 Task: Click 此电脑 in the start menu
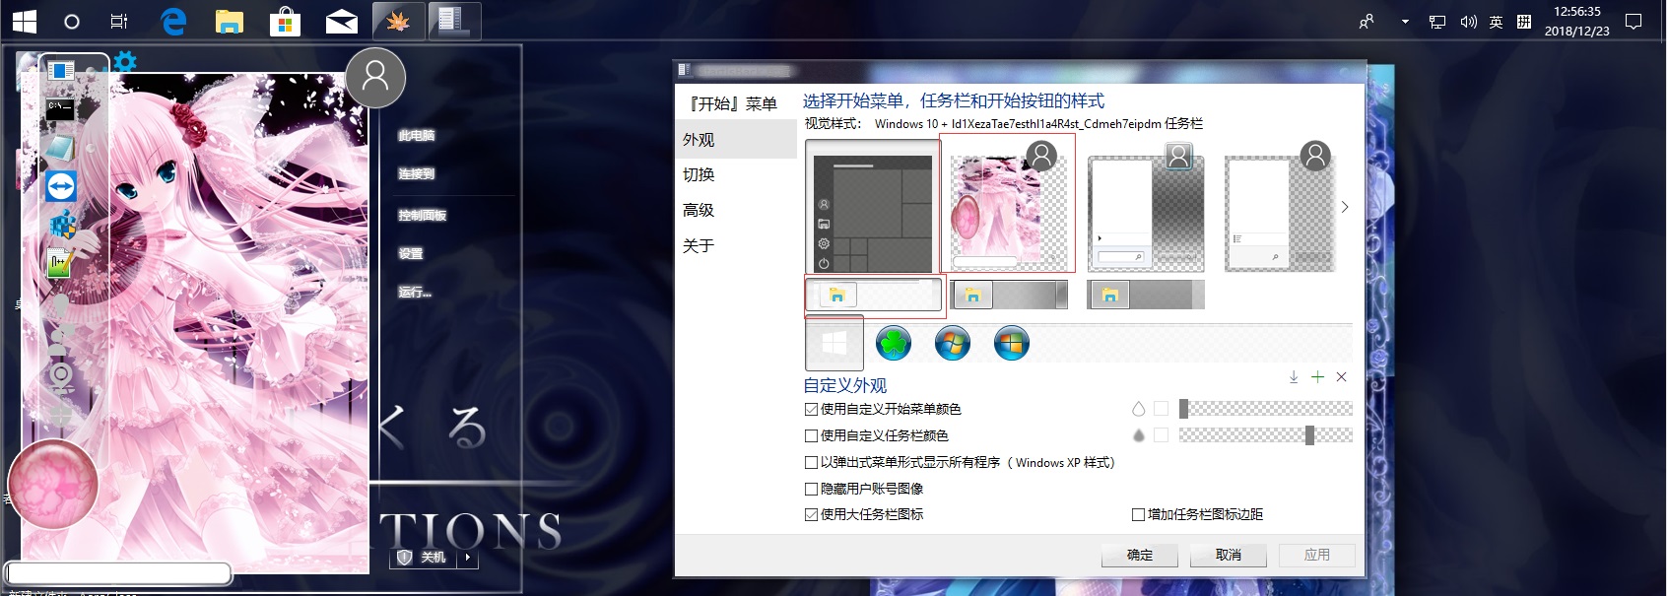click(x=416, y=136)
